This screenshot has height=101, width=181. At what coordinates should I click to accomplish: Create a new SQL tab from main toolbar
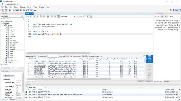coord(3,10)
